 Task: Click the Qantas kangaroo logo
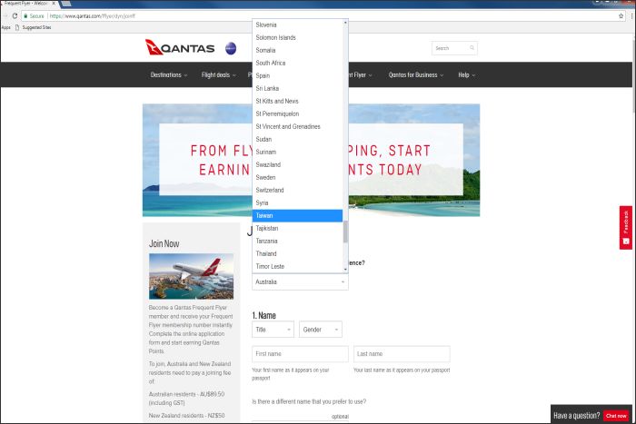(180, 47)
